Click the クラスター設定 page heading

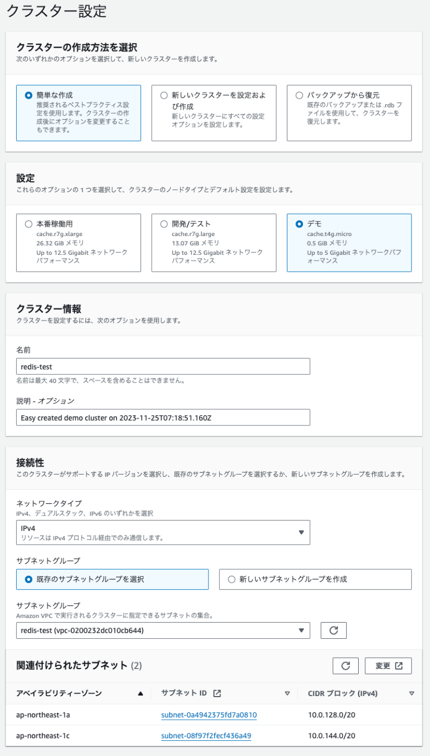pyautogui.click(x=57, y=11)
